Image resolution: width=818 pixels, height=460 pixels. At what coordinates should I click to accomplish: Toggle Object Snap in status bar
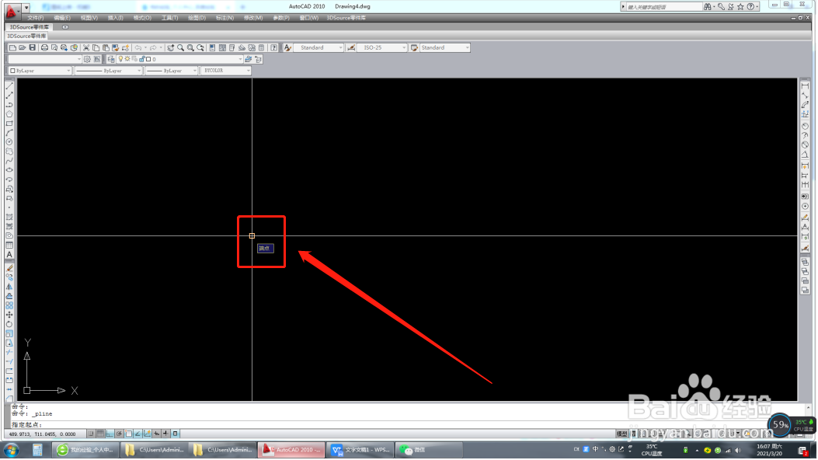128,434
